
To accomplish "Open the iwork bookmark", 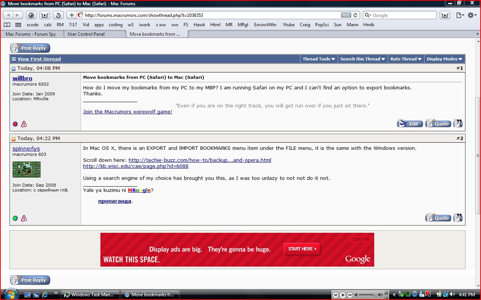I will click(145, 25).
